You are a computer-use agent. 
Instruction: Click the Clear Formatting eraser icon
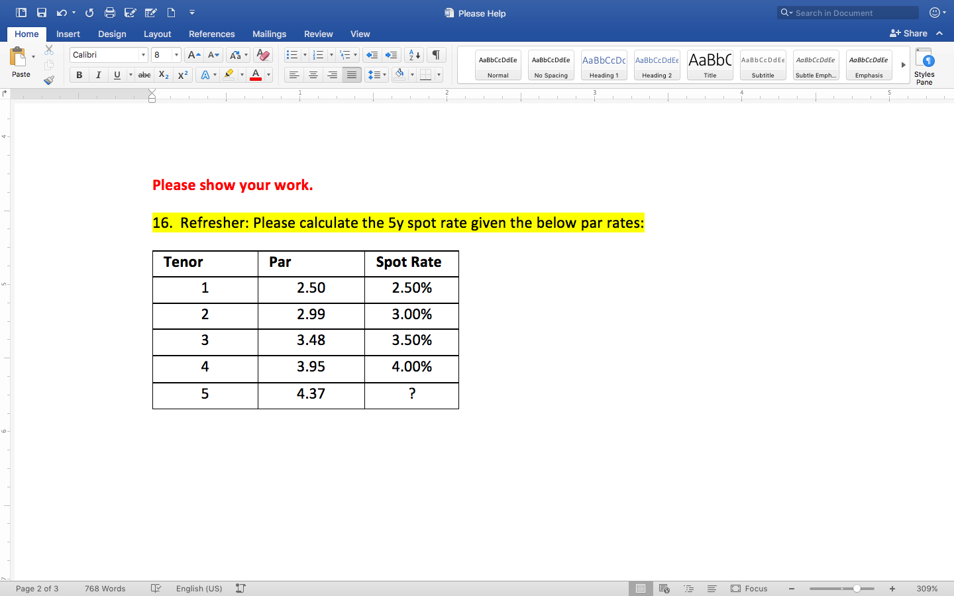point(263,55)
